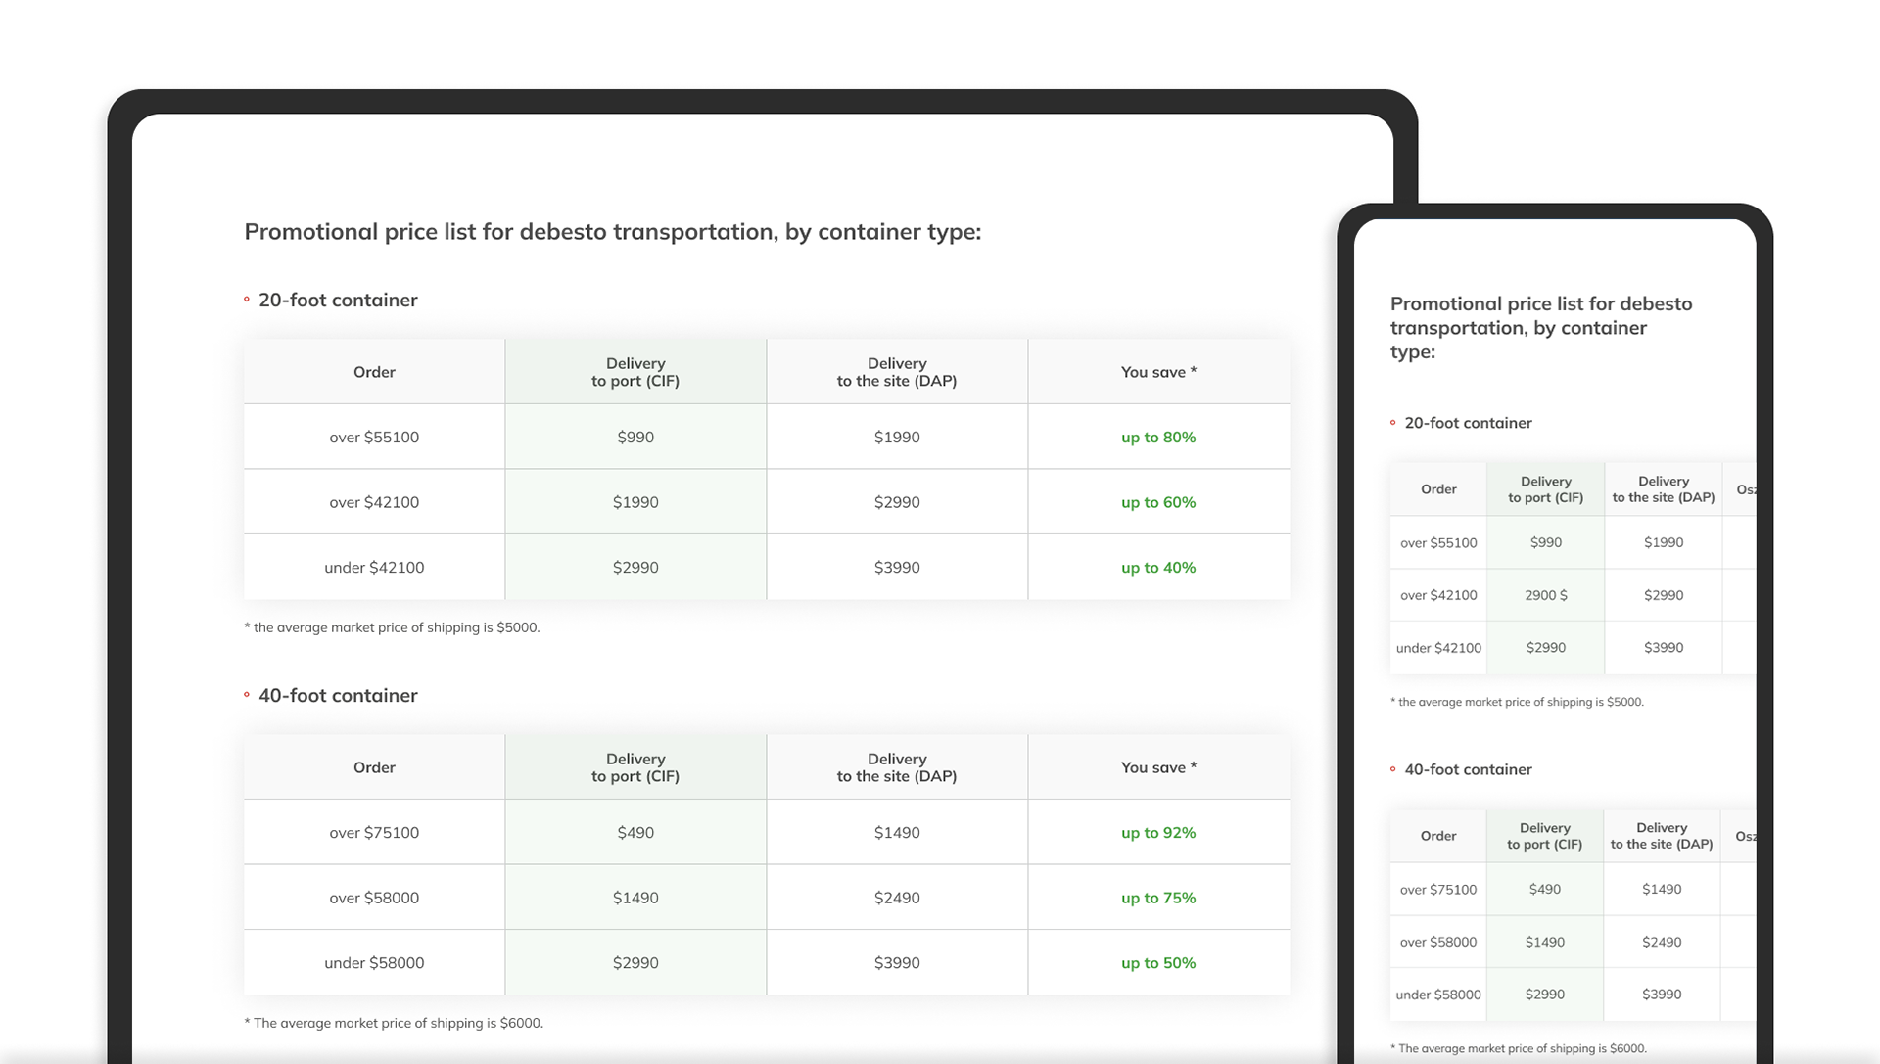The width and height of the screenshot is (1880, 1064).
Task: Click tablet CIF price $1990 in over $42100 row
Action: click(x=635, y=502)
